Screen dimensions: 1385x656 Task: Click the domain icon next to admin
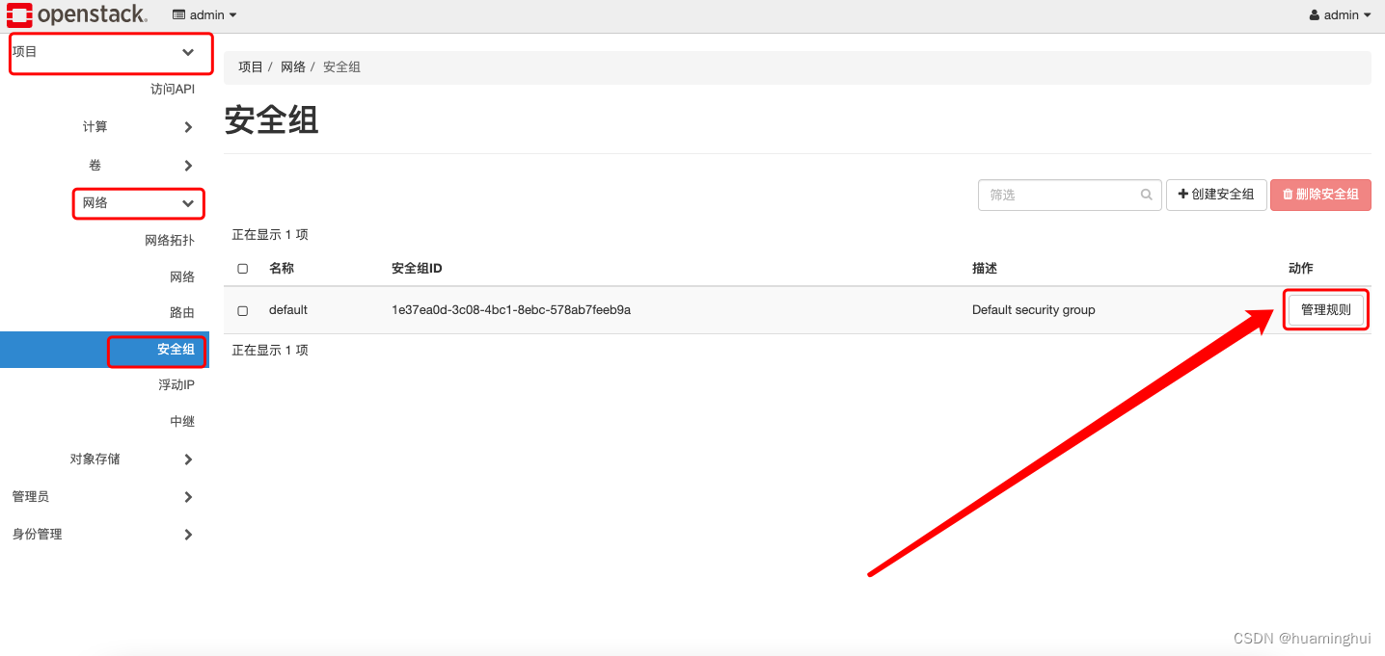coord(177,14)
